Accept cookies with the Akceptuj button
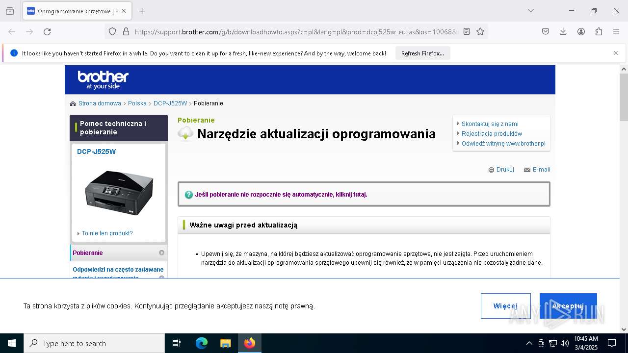Screen dimensions: 628x353 pyautogui.click(x=568, y=306)
